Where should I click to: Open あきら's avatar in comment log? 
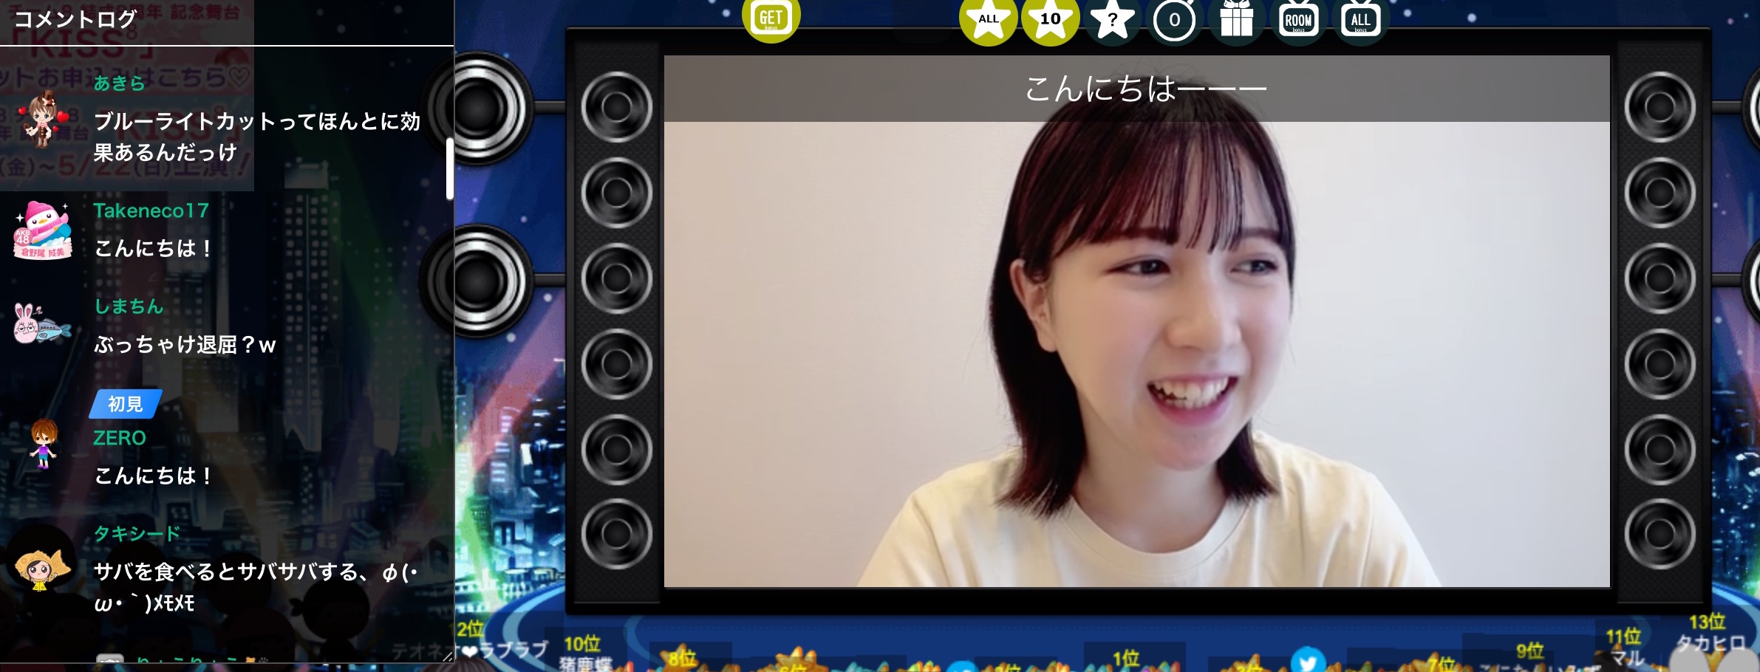coord(42,118)
